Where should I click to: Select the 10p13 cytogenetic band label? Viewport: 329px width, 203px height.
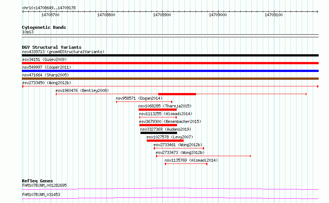pyautogui.click(x=28, y=32)
